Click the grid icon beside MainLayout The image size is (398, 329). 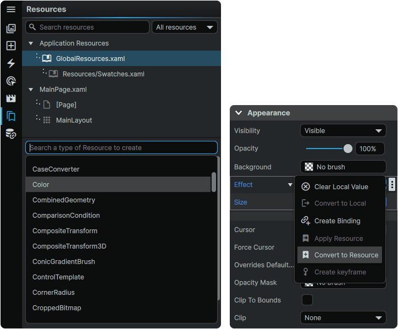[x=47, y=120]
